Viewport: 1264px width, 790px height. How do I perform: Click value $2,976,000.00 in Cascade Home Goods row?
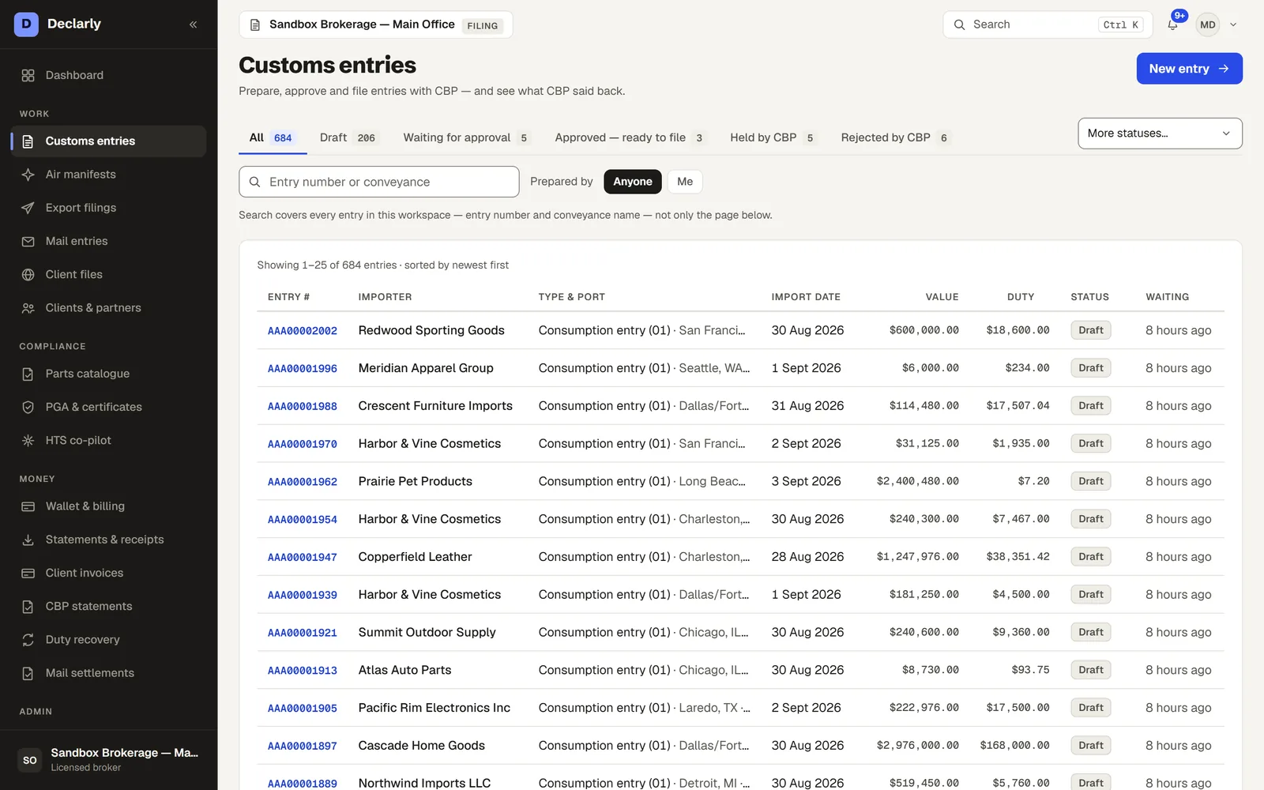(918, 746)
